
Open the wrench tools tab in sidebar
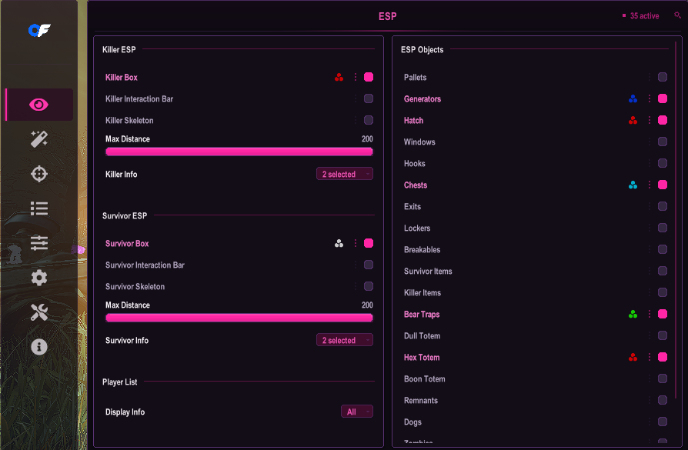click(39, 312)
